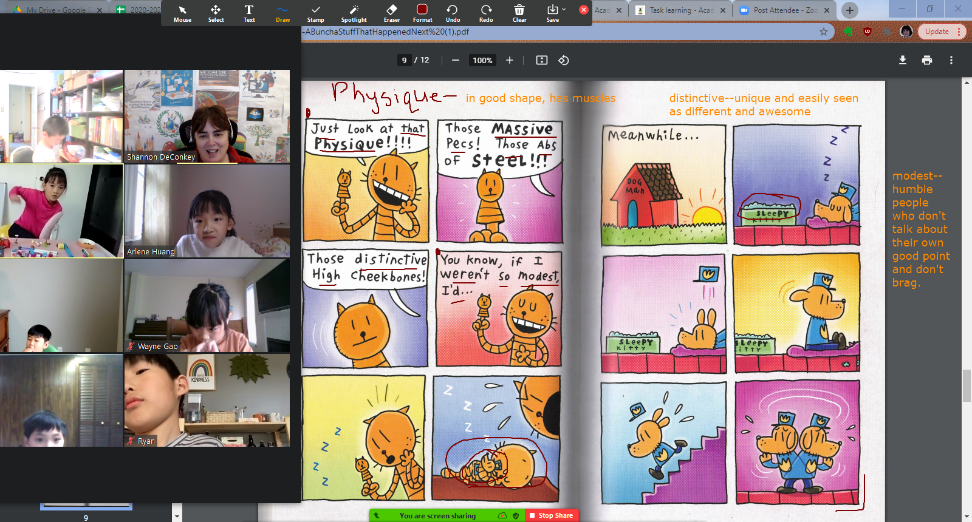
Task: Open the Format color options
Action: (422, 13)
